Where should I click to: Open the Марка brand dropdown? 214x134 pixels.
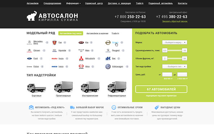[x=175, y=42]
